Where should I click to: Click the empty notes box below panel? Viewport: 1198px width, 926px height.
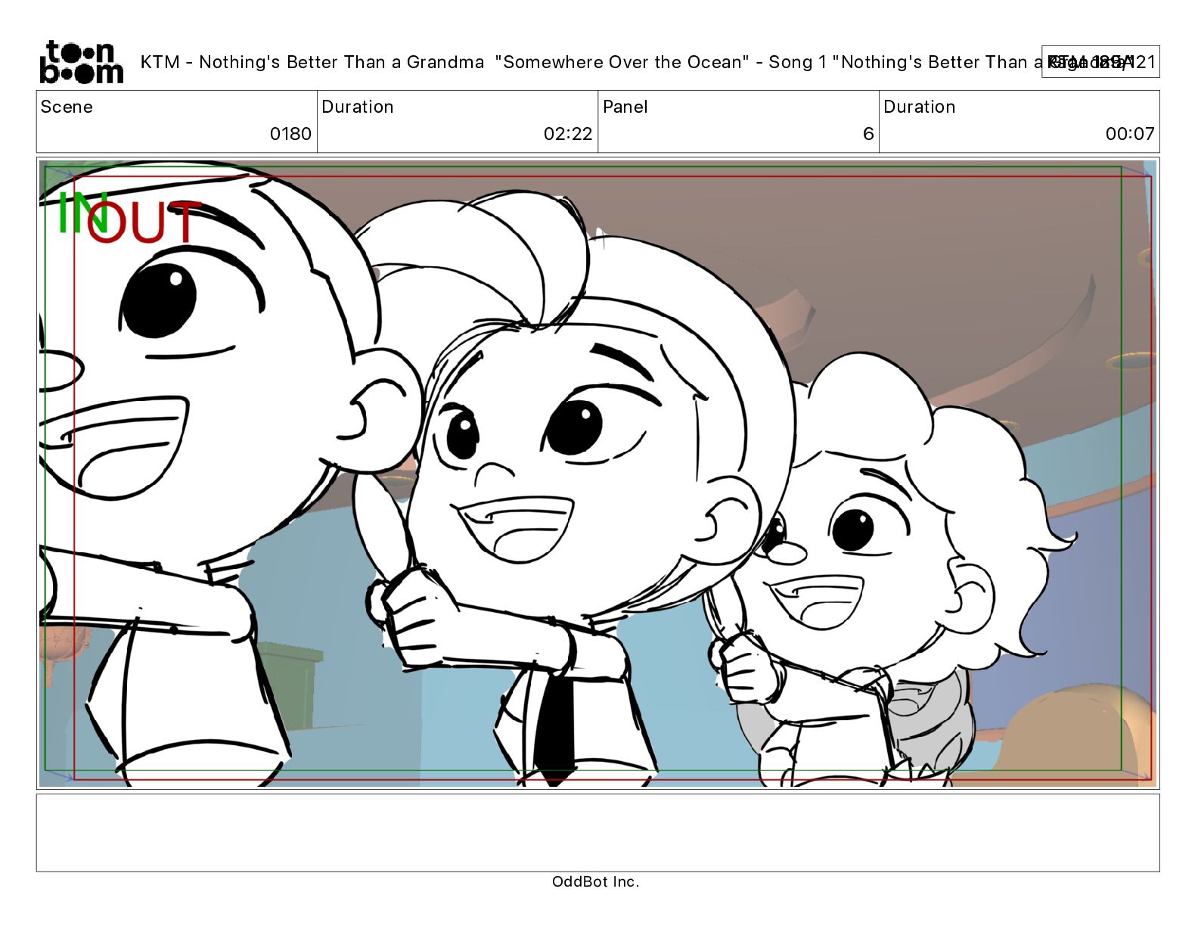click(597, 832)
